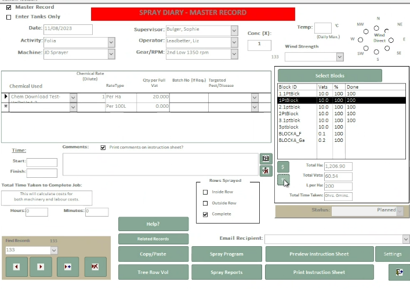Click the green button under the dollar button
Viewport: 410px width, 289px height.
pos(283,180)
